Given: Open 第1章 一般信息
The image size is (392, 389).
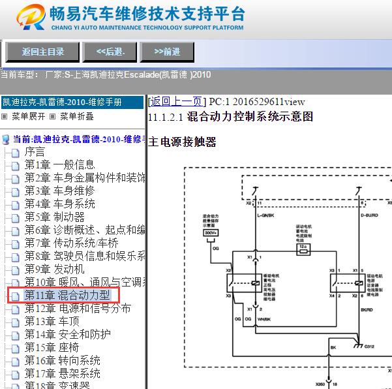Looking at the screenshot, I should point(60,164).
